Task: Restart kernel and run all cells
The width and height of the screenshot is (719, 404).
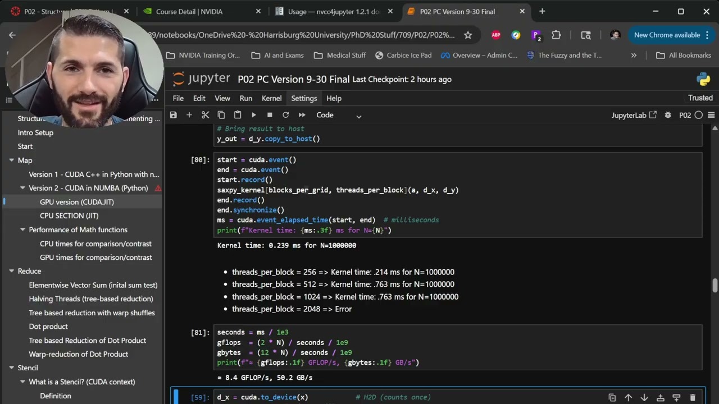Action: click(x=302, y=115)
